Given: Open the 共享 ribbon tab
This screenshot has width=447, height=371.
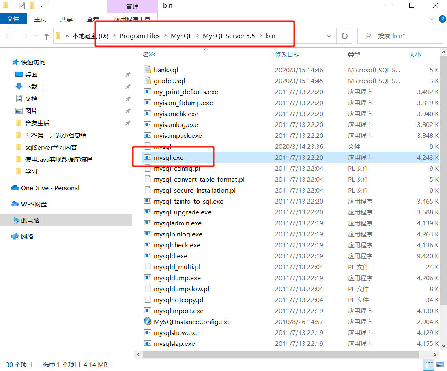Looking at the screenshot, I should (67, 19).
